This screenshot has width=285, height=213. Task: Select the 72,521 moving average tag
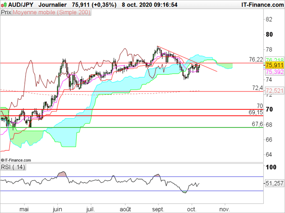click(275, 91)
